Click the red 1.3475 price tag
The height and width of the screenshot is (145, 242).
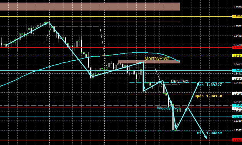pyautogui.click(x=237, y=47)
